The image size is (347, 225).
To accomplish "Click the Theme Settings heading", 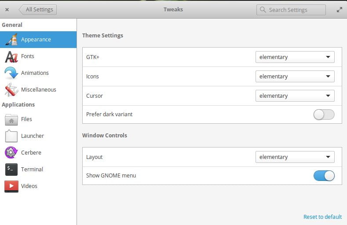I will pyautogui.click(x=102, y=35).
